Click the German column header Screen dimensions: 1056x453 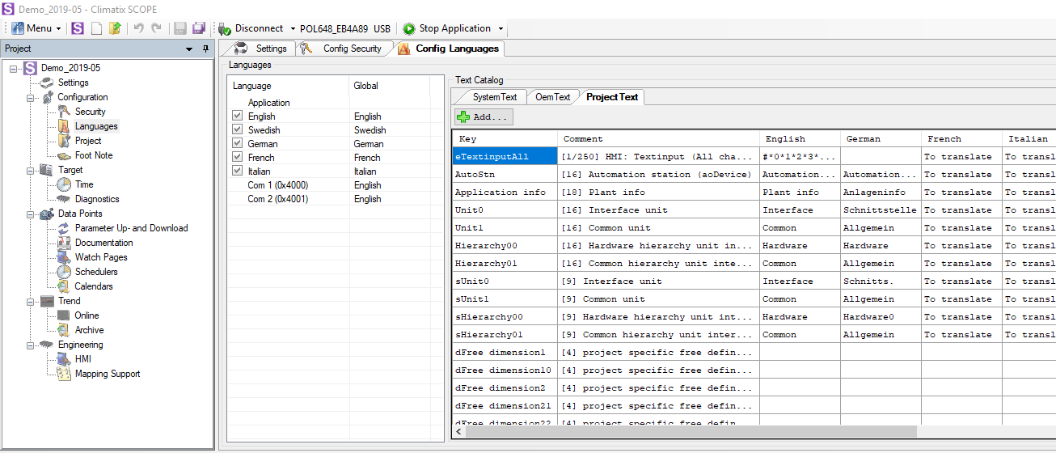(x=881, y=139)
